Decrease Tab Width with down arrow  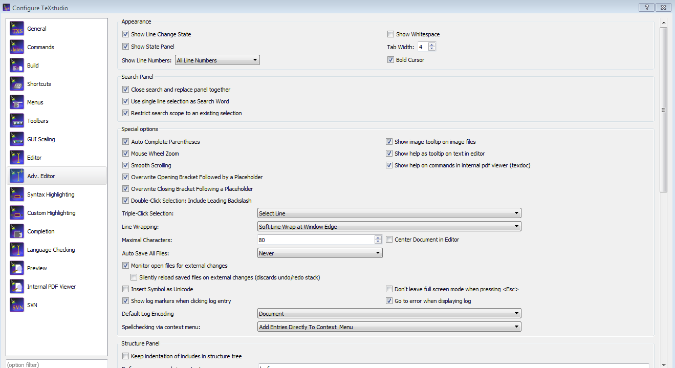(x=432, y=49)
